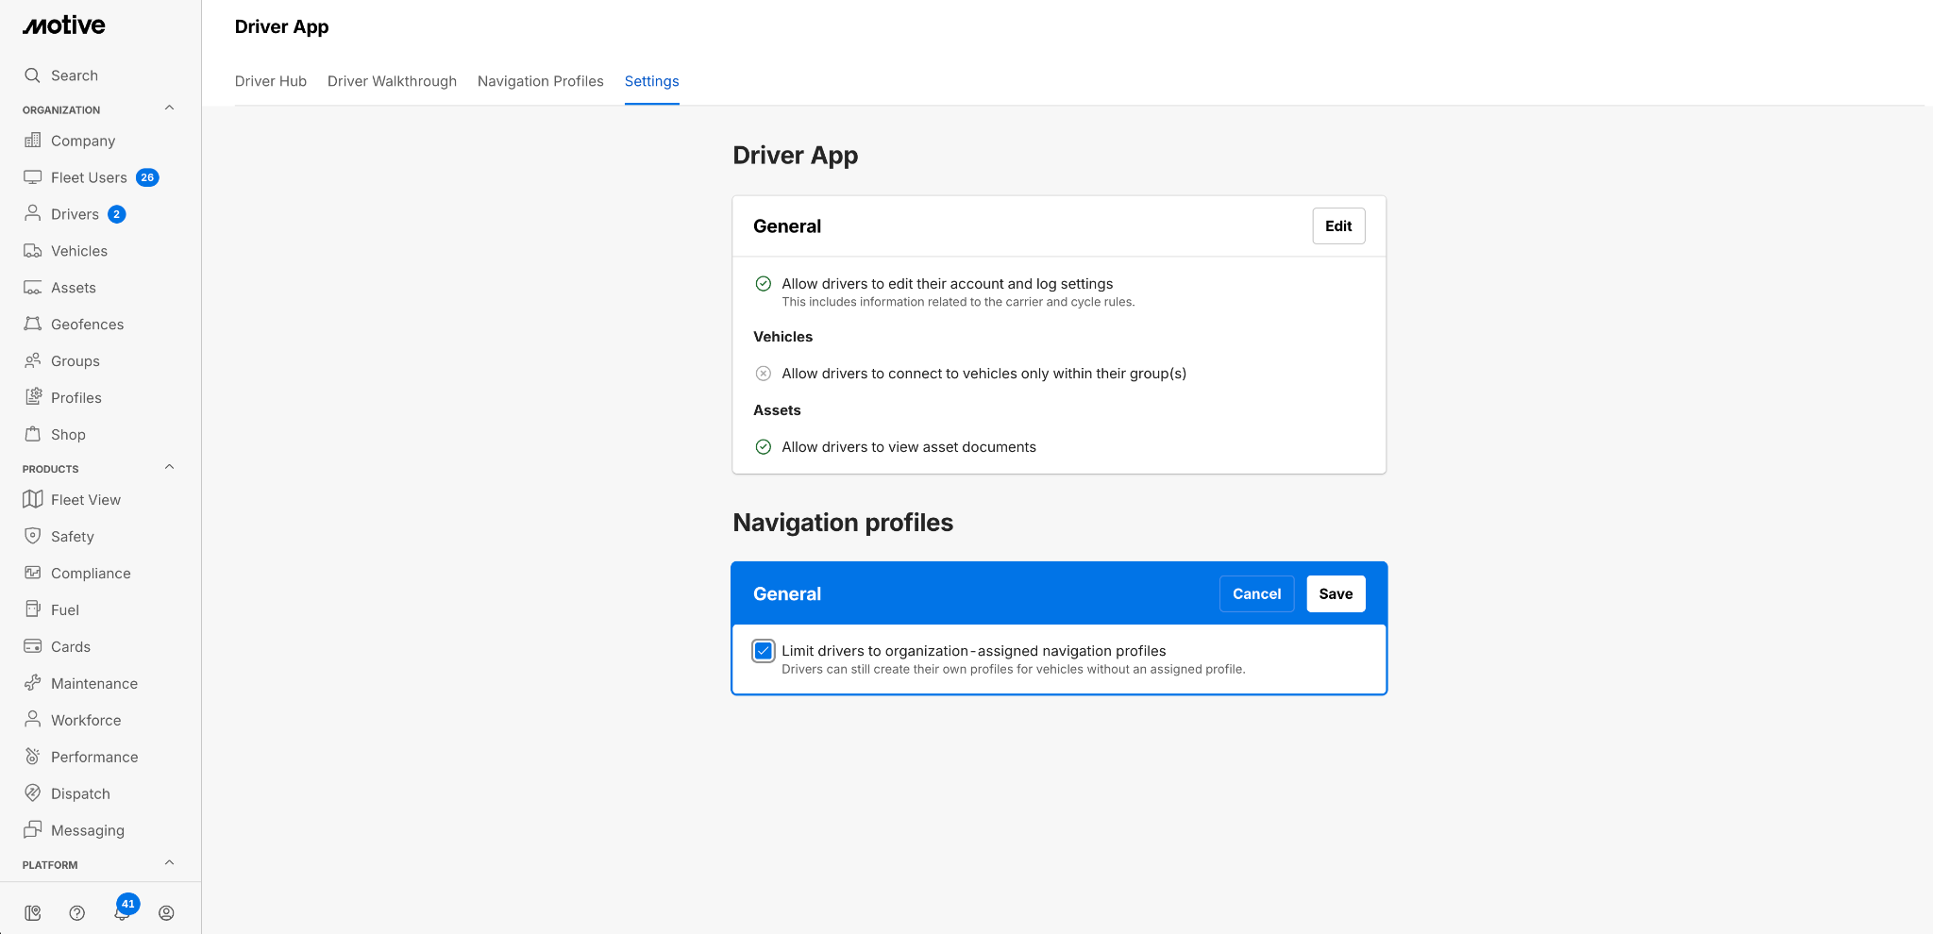
Task: Click green check beside edit account setting
Action: tap(764, 284)
